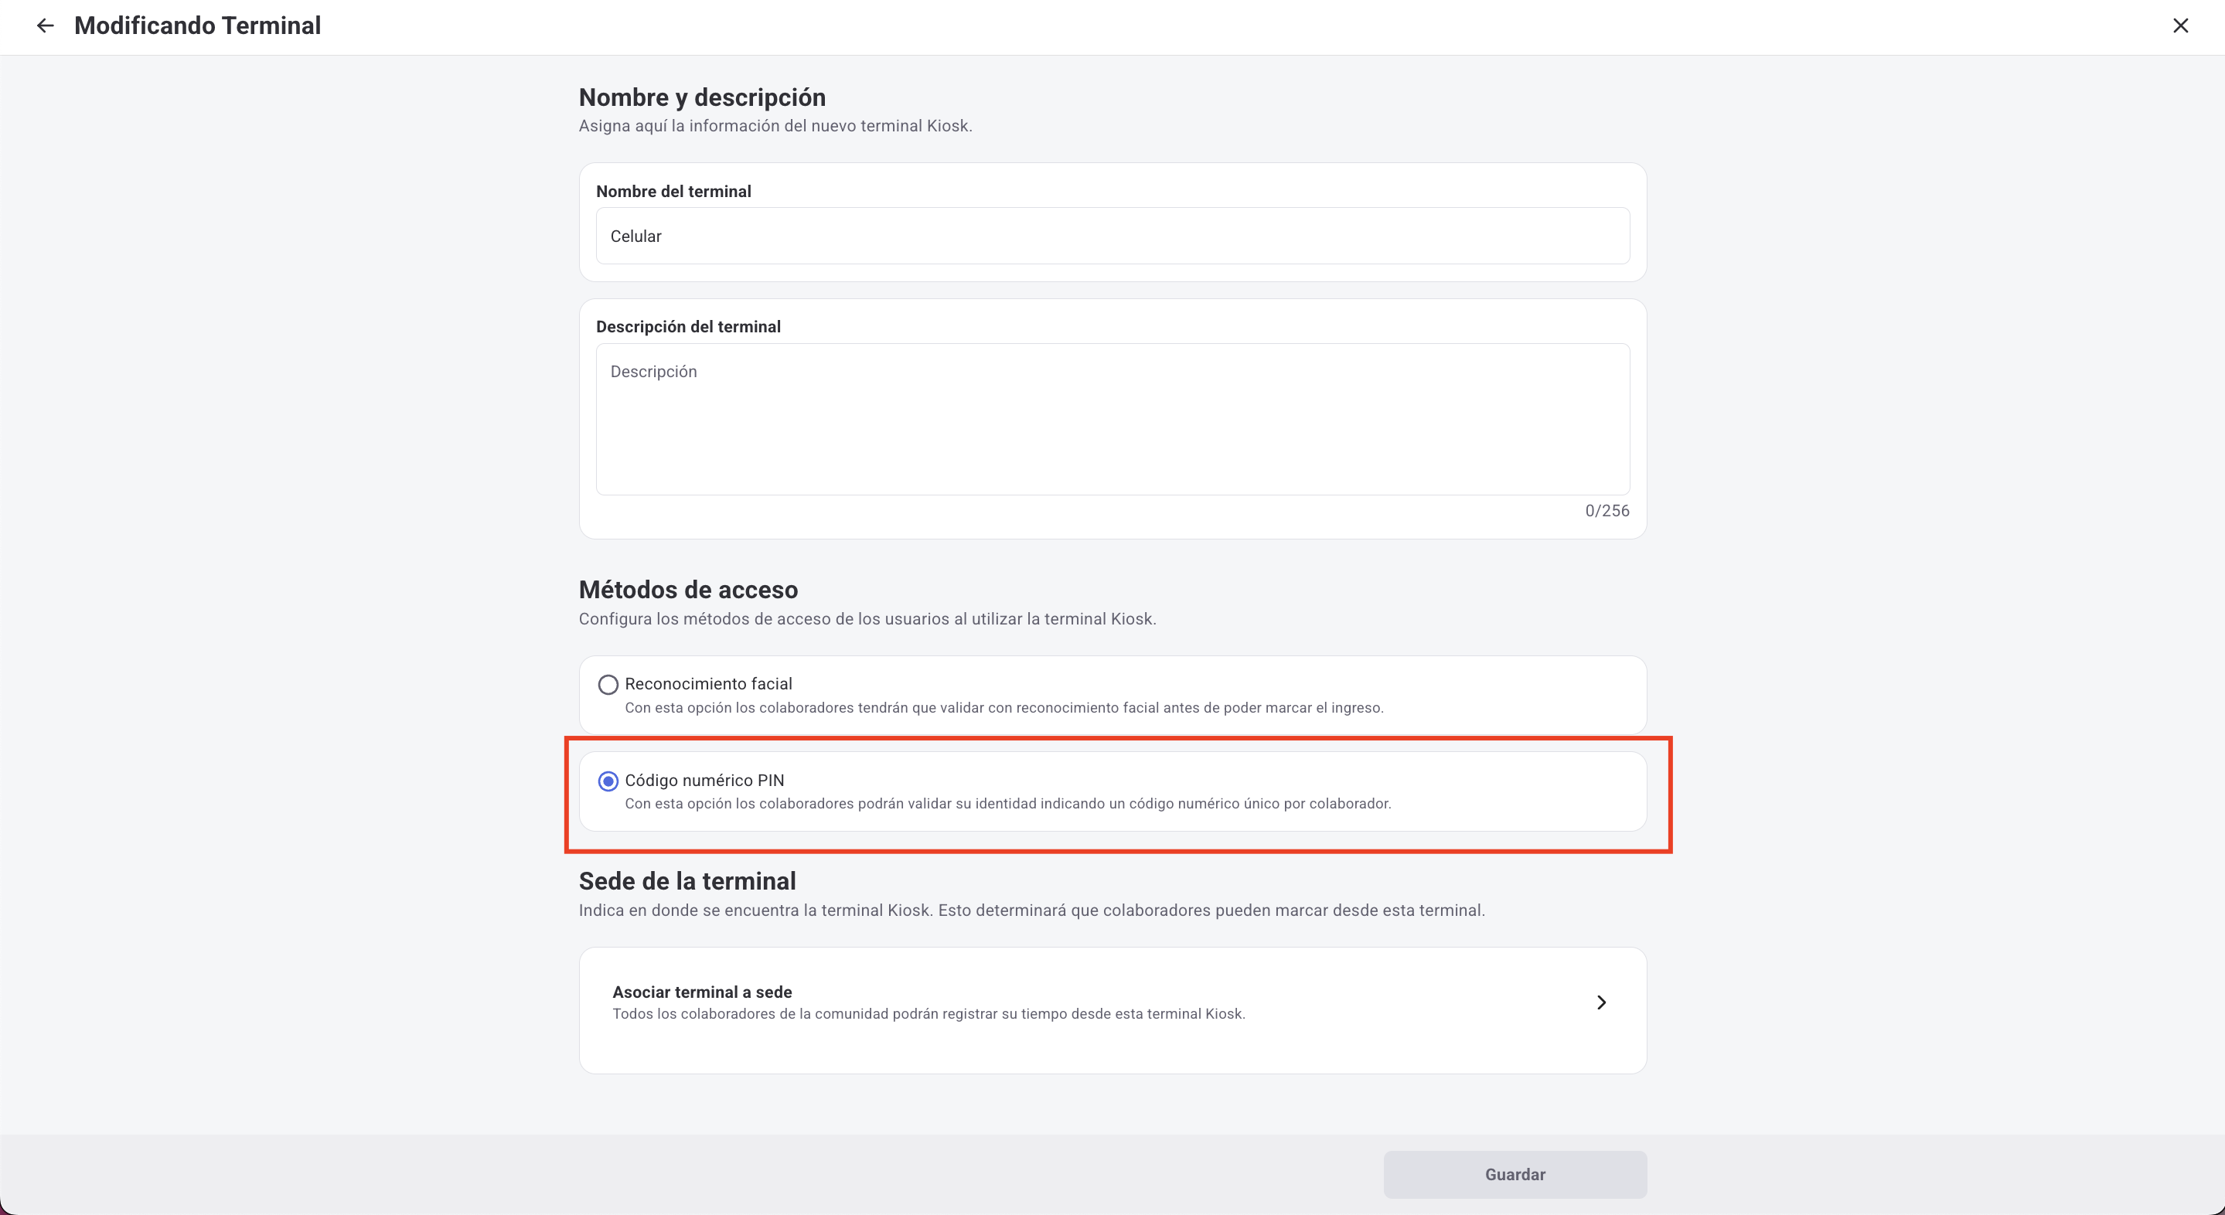The image size is (2225, 1215).
Task: Click the Nombre y descripción heading
Action: 701,97
